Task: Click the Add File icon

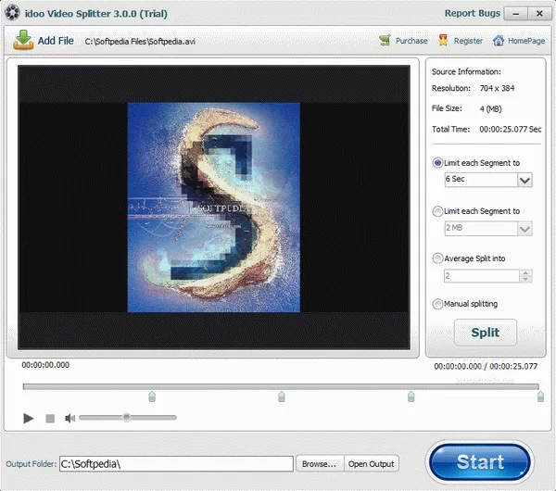Action: 22,41
